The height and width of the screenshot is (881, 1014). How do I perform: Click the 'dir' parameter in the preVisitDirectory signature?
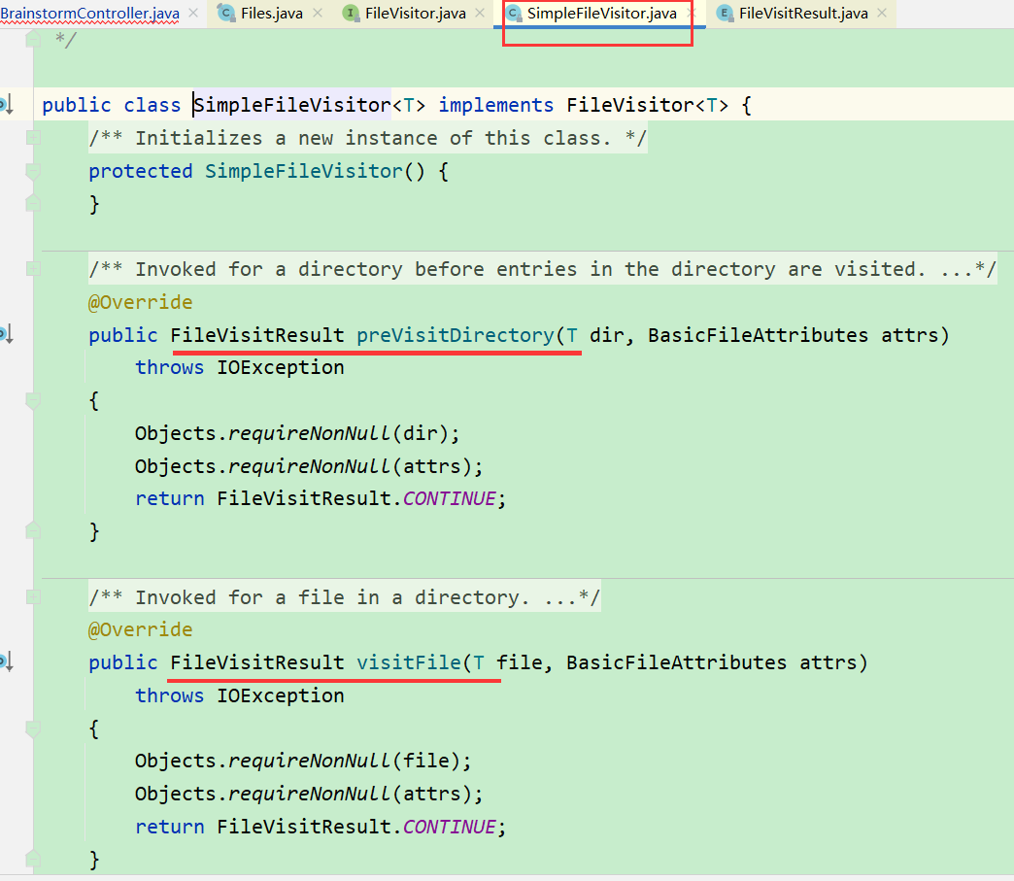coord(607,335)
